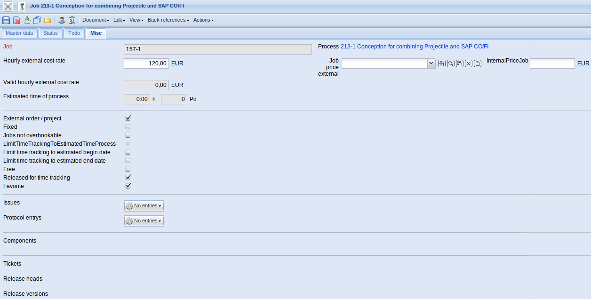591x299 pixels.
Task: Uncheck External order / project checkbox
Action: click(128, 118)
